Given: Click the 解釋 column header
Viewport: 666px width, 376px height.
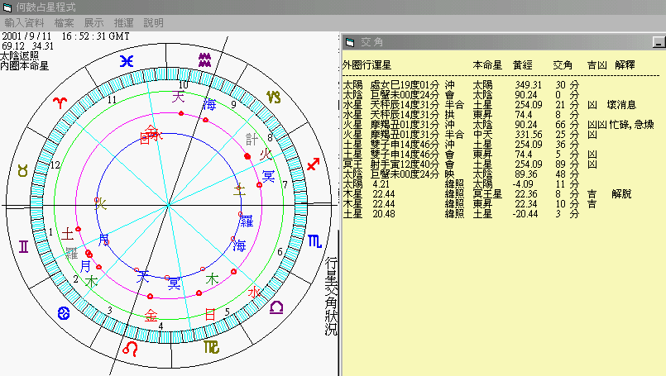Looking at the screenshot, I should (x=625, y=65).
